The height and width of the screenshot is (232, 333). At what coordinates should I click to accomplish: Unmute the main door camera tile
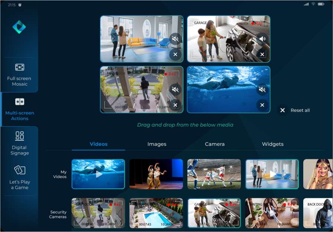175,89
